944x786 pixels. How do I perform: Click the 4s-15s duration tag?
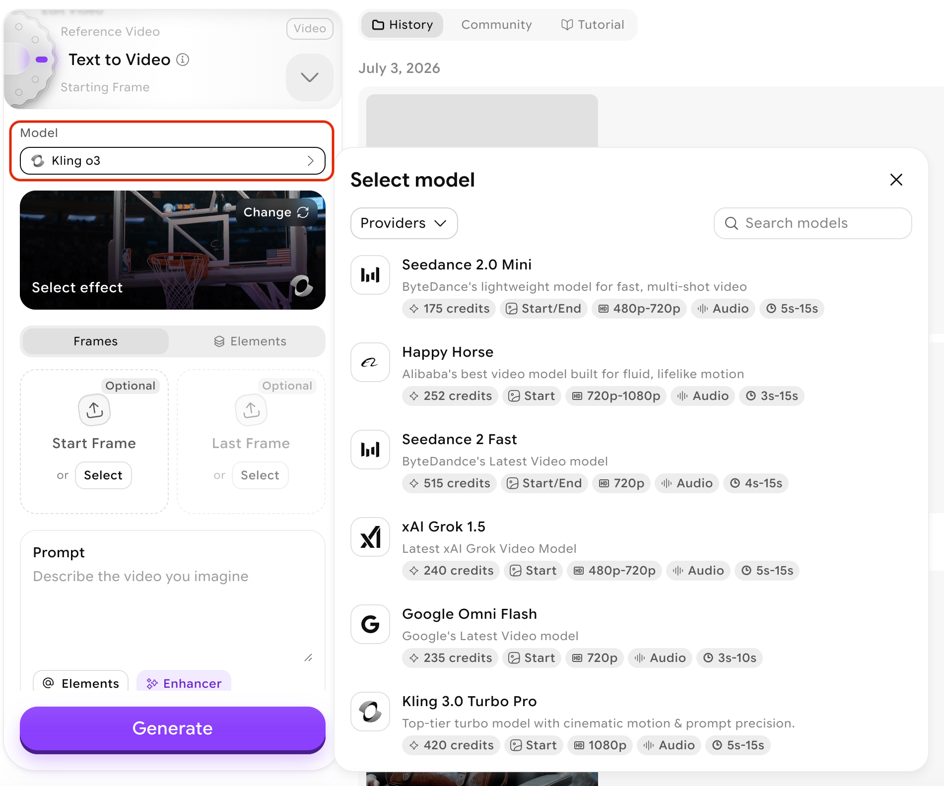(x=756, y=483)
